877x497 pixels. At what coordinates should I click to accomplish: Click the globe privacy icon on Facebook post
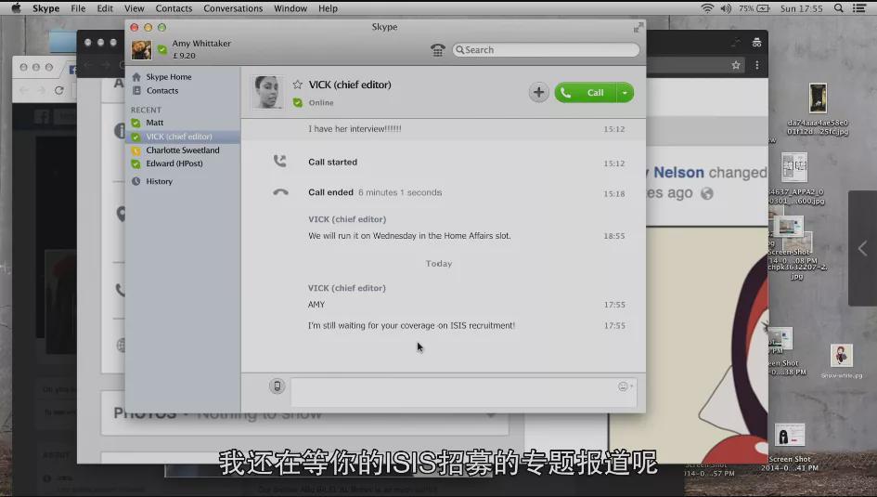[707, 193]
